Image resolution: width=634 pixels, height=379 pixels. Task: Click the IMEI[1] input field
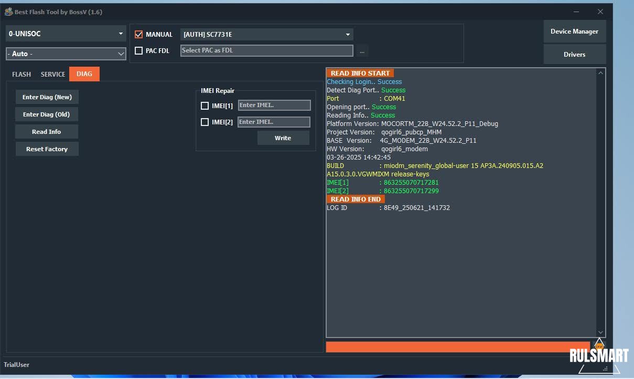274,105
